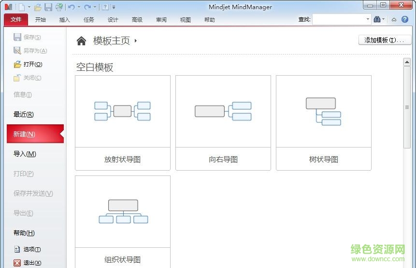Viewport: 416px width, 268px height.
Task: Expand the New document dropdown arrow
Action: tap(29, 7)
